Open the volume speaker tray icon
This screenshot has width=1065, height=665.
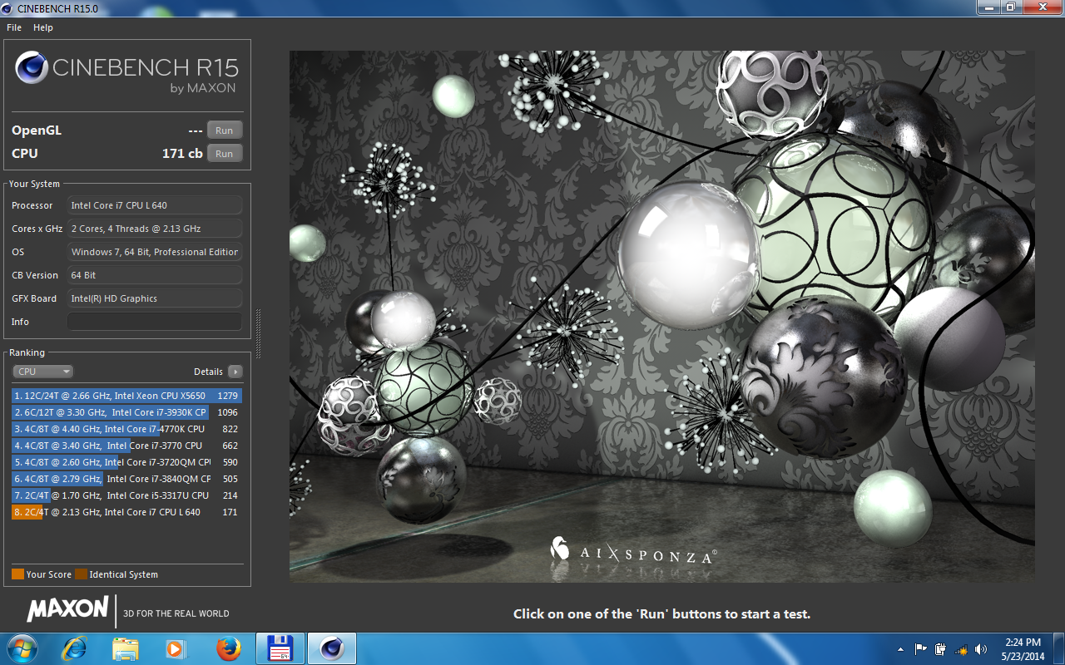981,649
